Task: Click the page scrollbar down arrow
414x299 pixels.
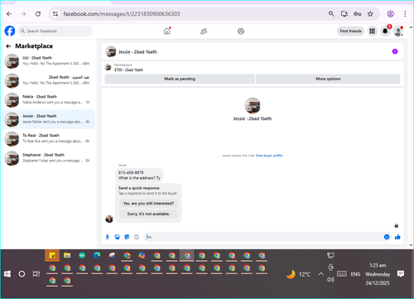Action: (x=411, y=245)
